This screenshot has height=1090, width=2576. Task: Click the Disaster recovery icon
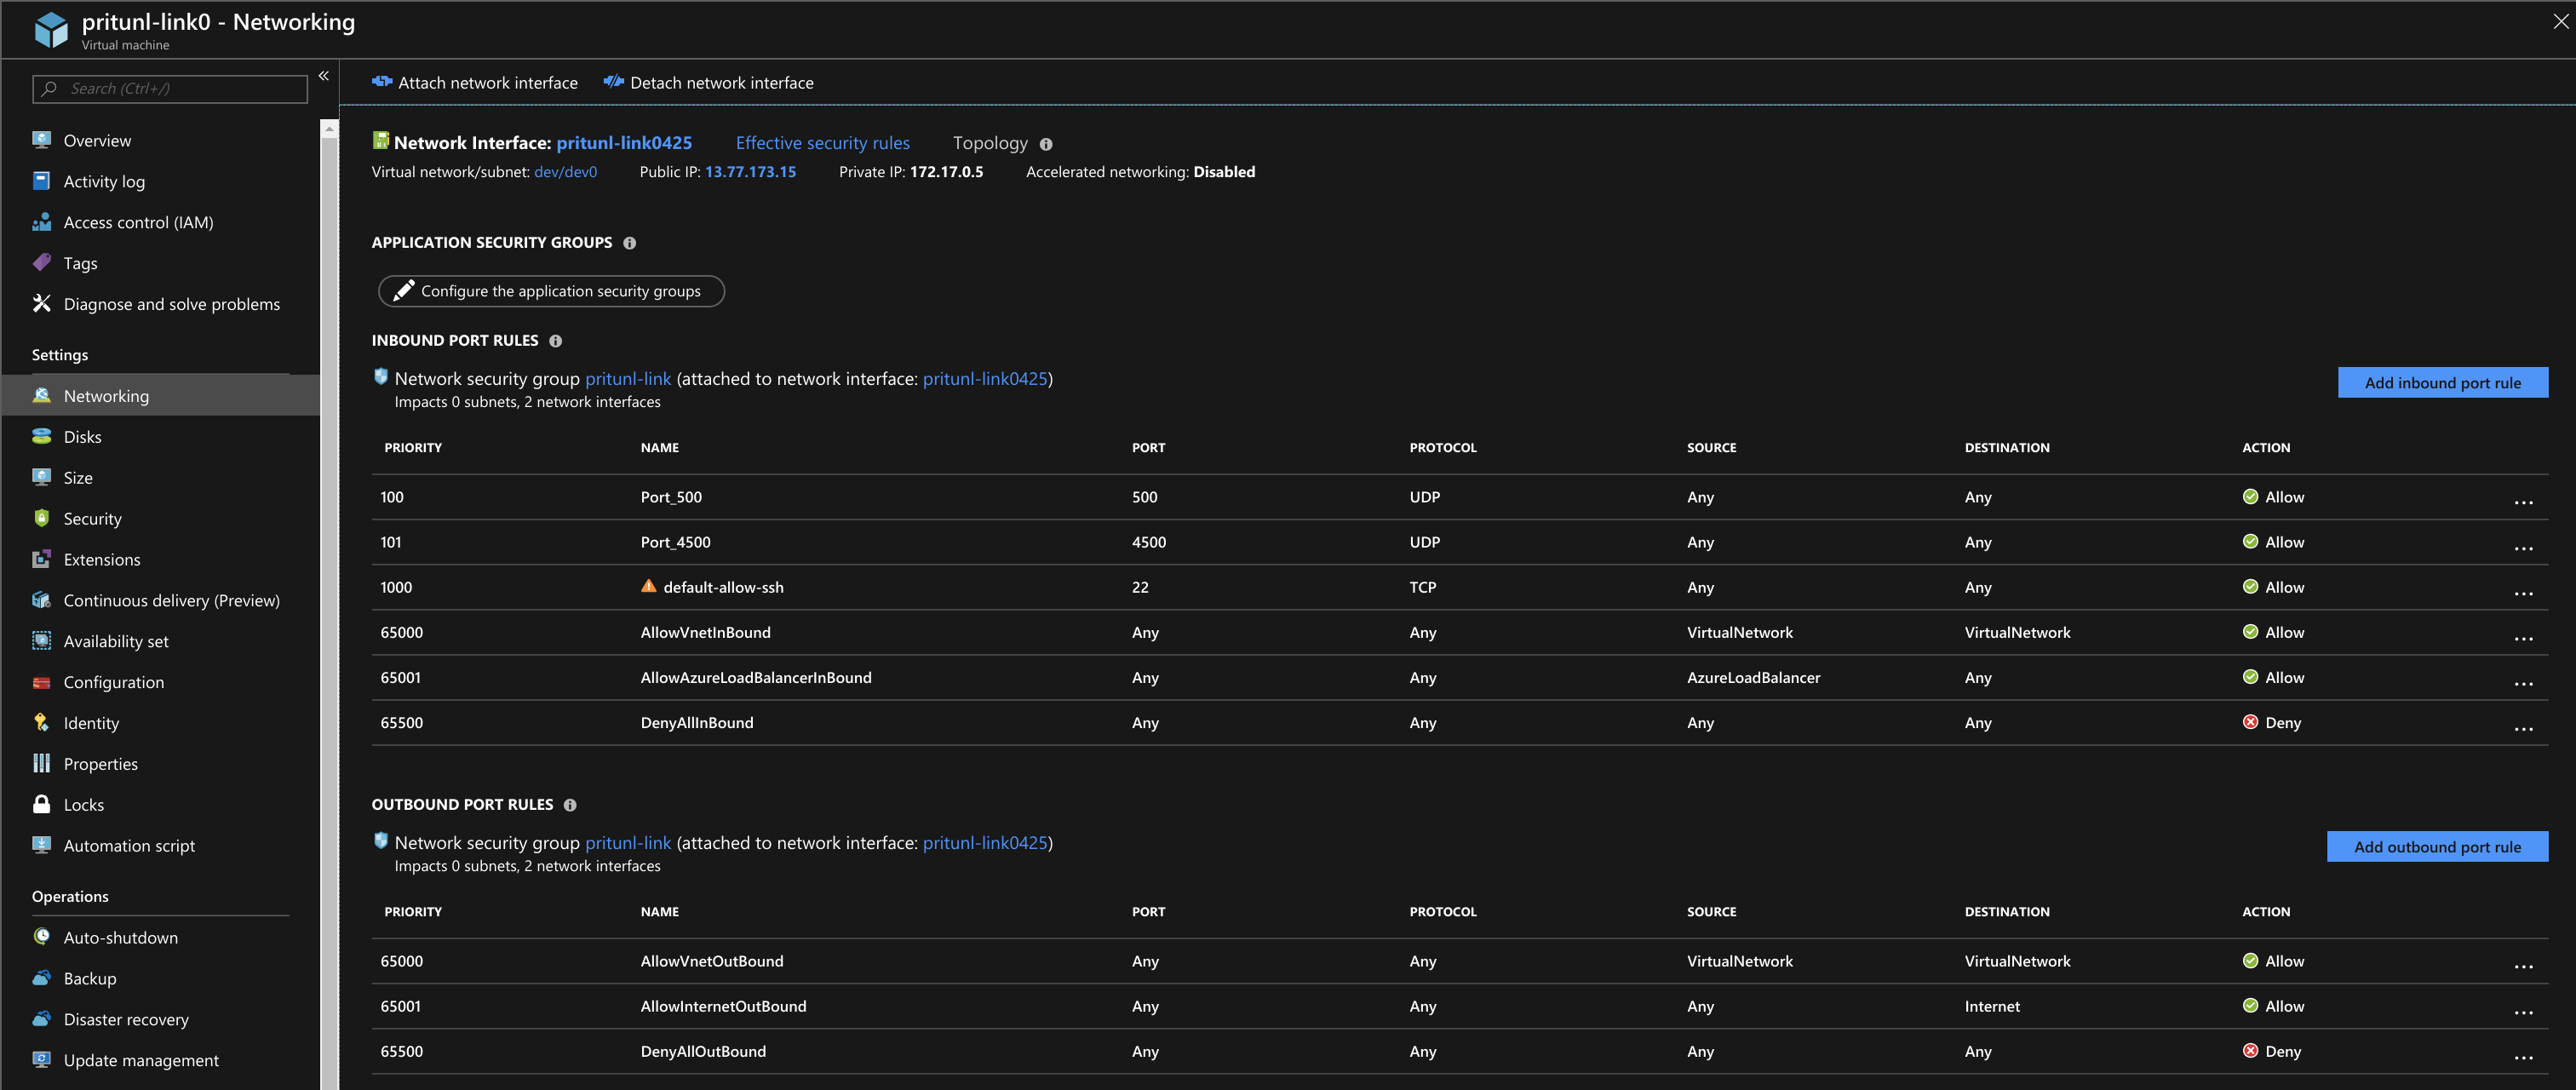click(41, 1019)
